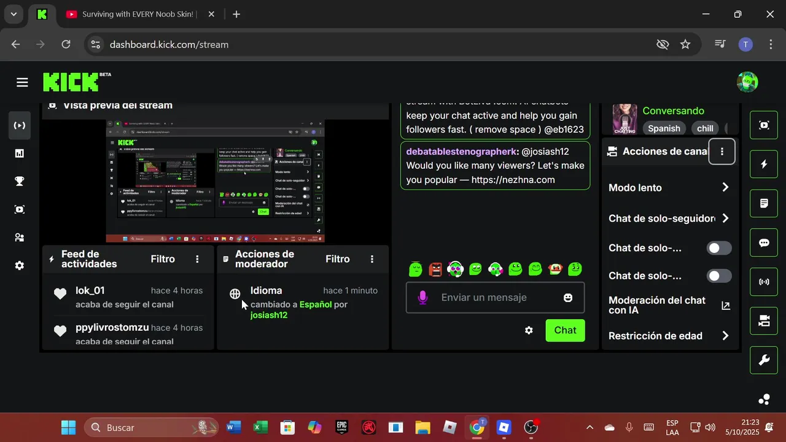Toggle the broadcast signal widget icon
This screenshot has height=442, width=786.
click(764, 282)
